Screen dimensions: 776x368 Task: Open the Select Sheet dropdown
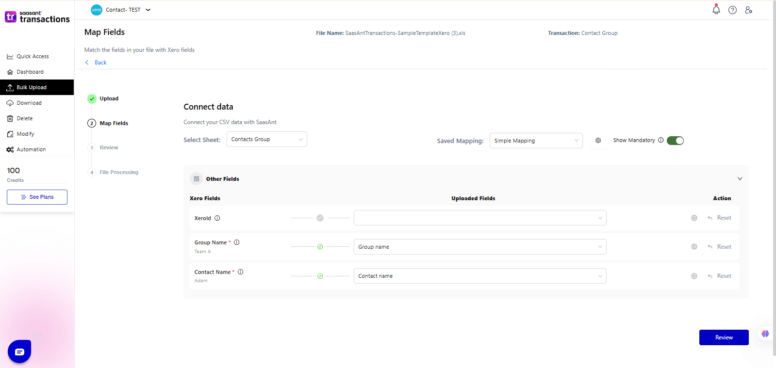[266, 139]
